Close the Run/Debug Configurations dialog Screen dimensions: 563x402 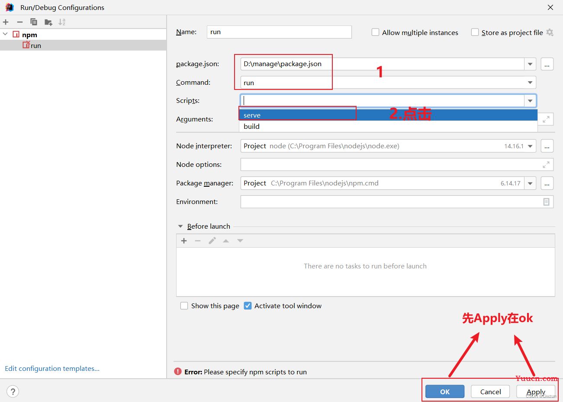(x=550, y=7)
